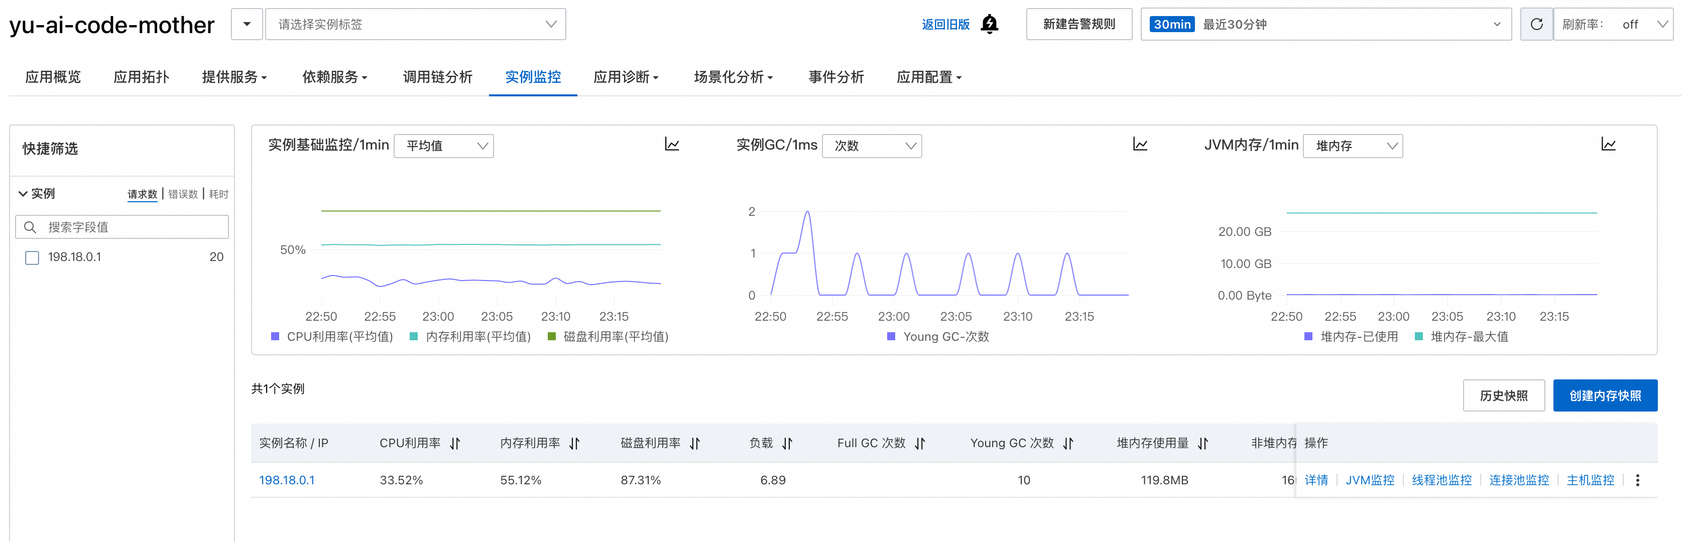Image resolution: width=1690 pixels, height=542 pixels.
Task: Open chart icon for instance basic monitoring
Action: [x=672, y=144]
